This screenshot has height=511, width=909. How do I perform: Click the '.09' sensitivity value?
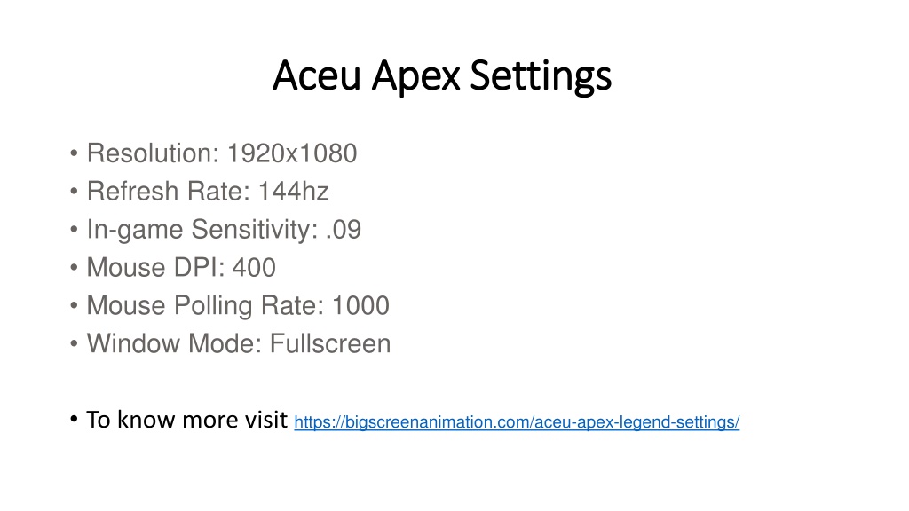click(344, 230)
